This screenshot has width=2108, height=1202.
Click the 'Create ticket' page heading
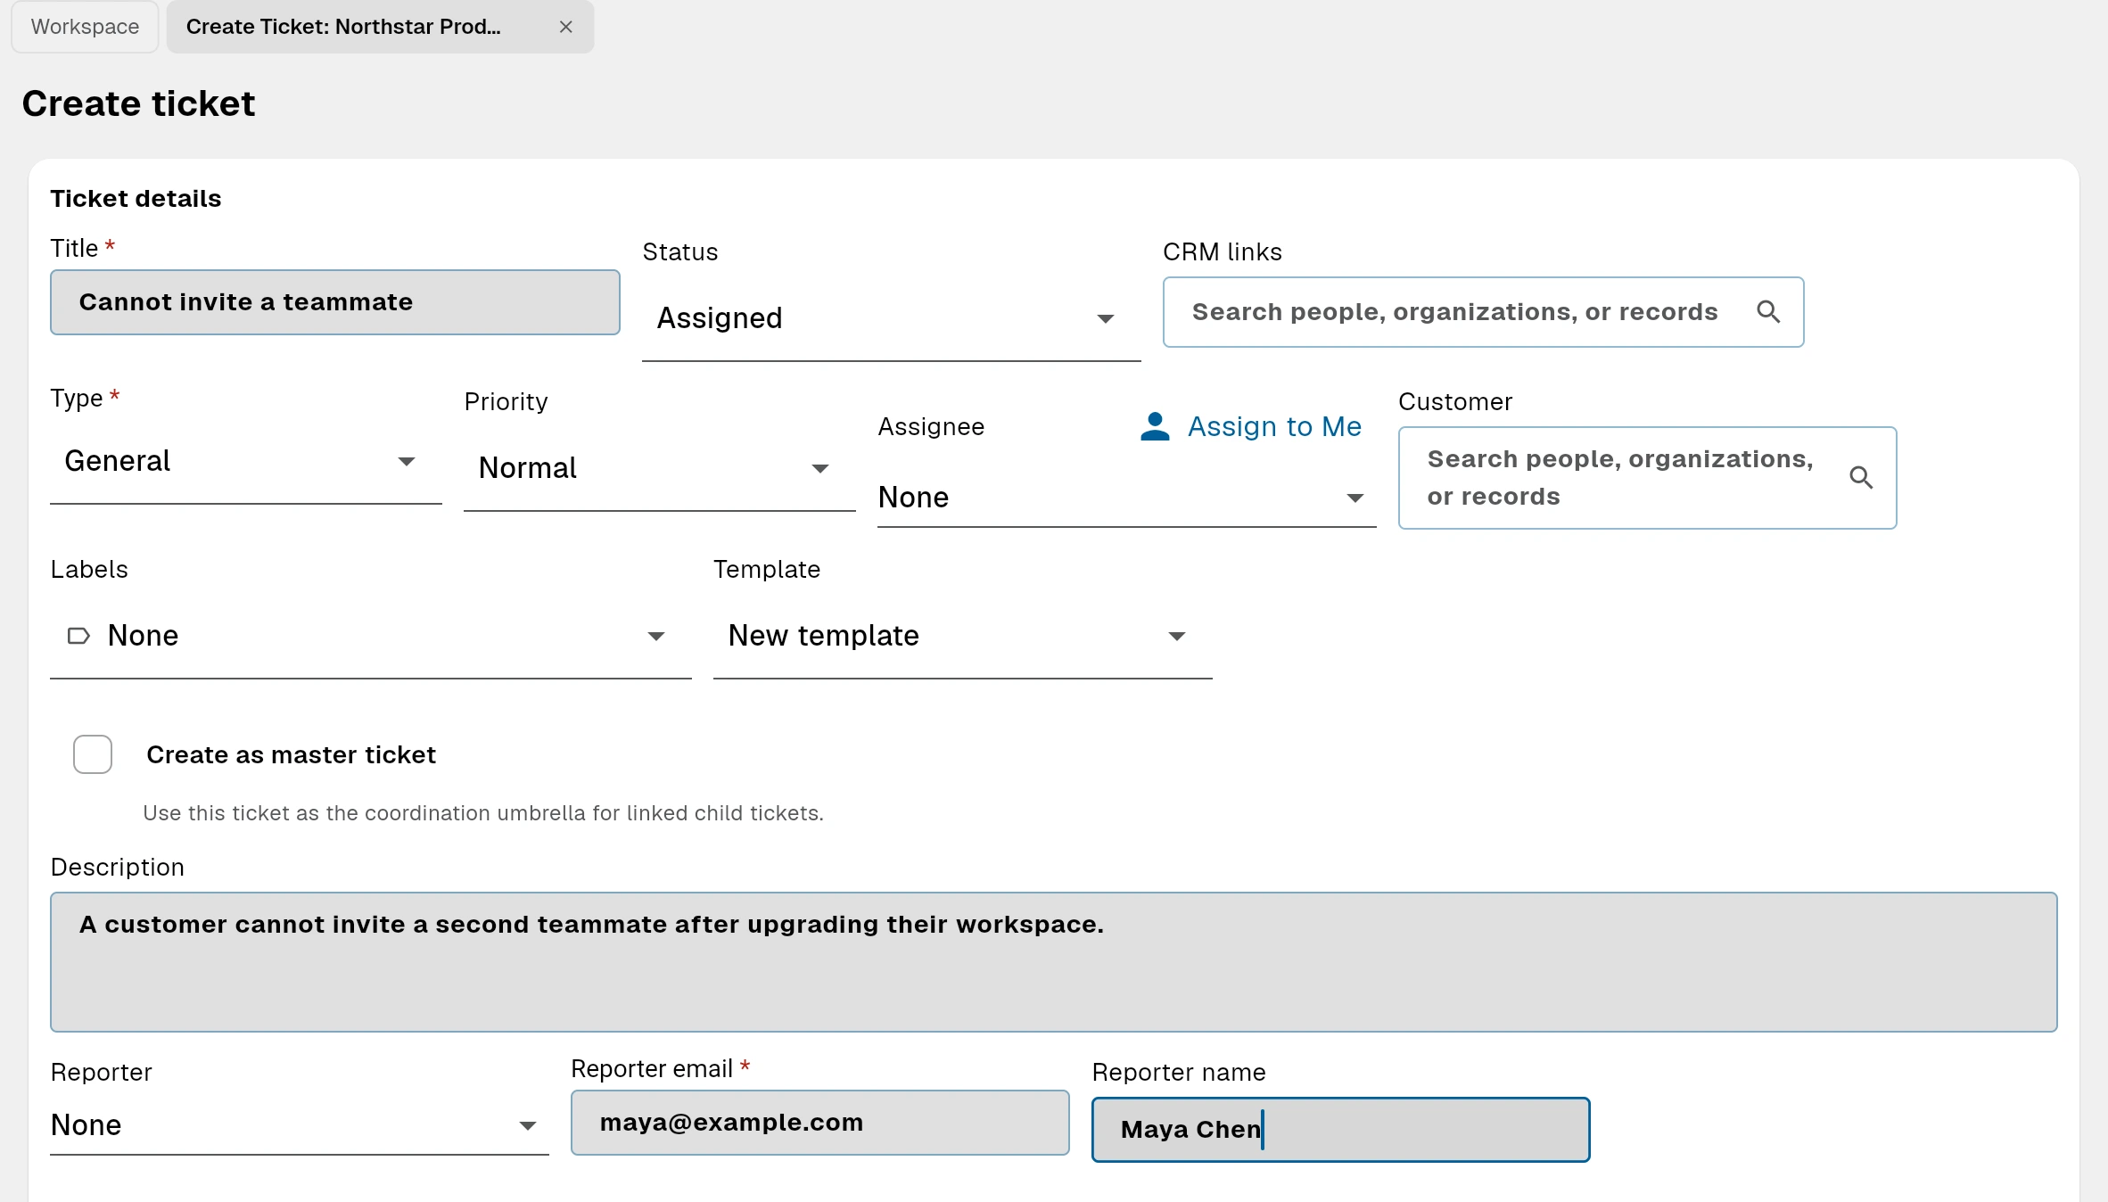tap(138, 103)
